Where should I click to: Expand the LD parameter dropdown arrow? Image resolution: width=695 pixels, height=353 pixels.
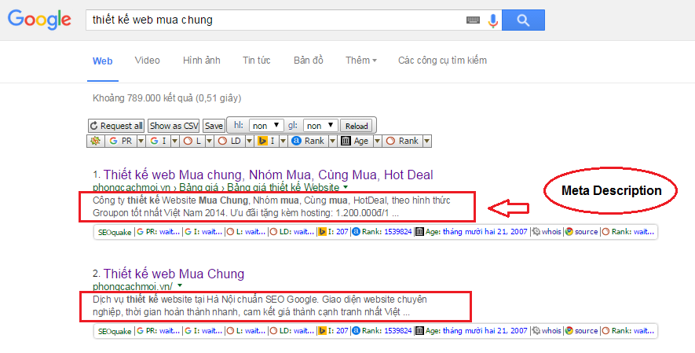[x=250, y=141]
